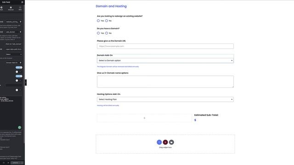
Task: Click the Drag widget here text
Action: tap(165, 148)
